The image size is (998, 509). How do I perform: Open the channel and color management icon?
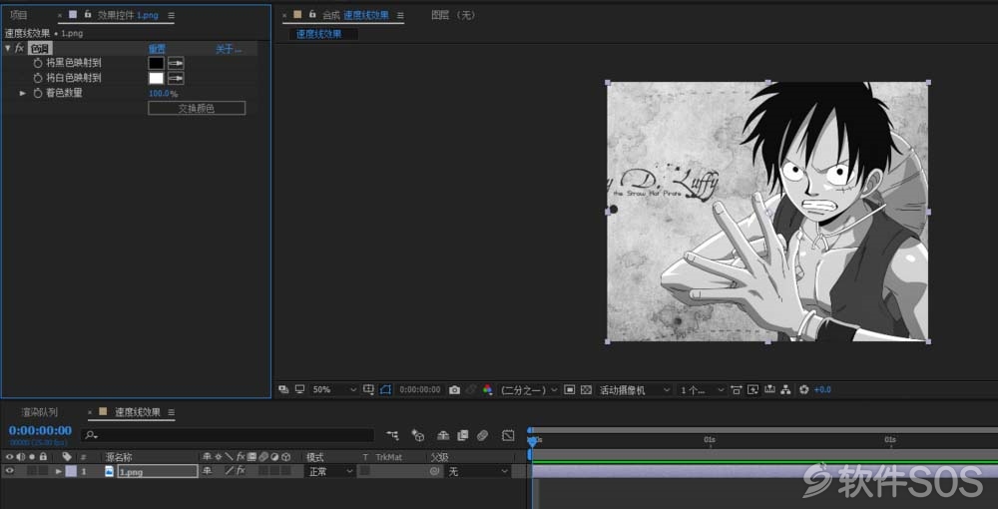488,389
